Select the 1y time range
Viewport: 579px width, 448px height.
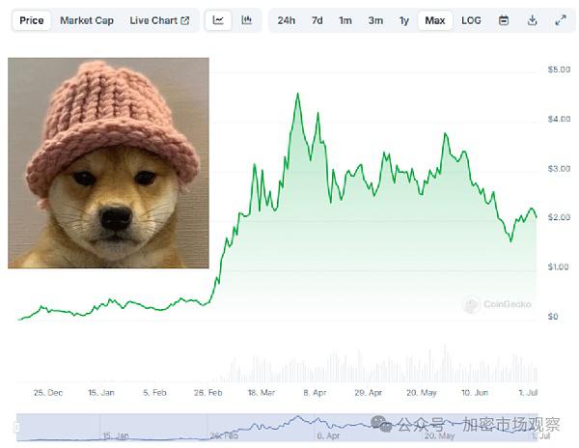[404, 20]
